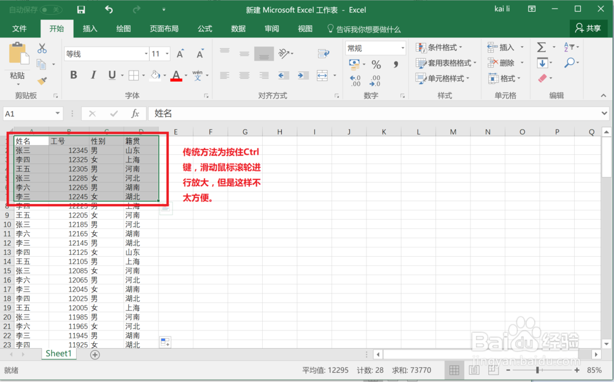
Task: Click the Redo arrow icon
Action: [x=136, y=10]
